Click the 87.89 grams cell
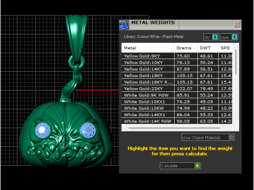This screenshot has height=190, width=254. [186, 69]
